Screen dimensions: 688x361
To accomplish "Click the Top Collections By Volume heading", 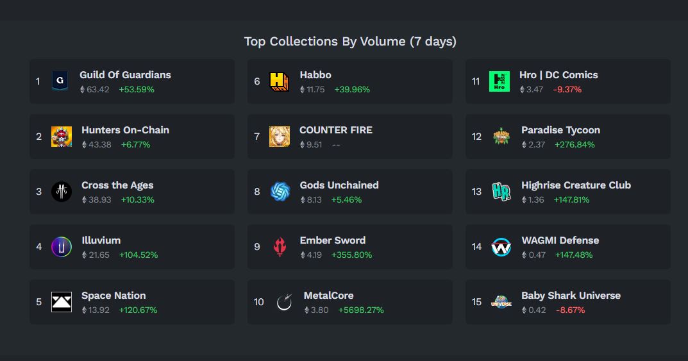I will [350, 42].
